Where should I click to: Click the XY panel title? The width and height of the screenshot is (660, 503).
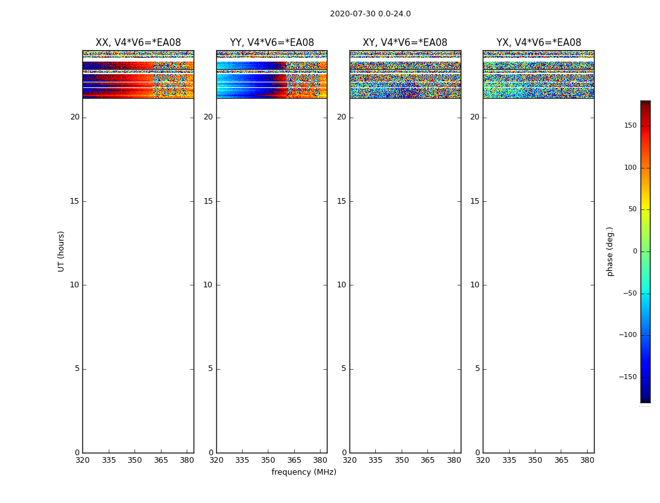[x=405, y=43]
